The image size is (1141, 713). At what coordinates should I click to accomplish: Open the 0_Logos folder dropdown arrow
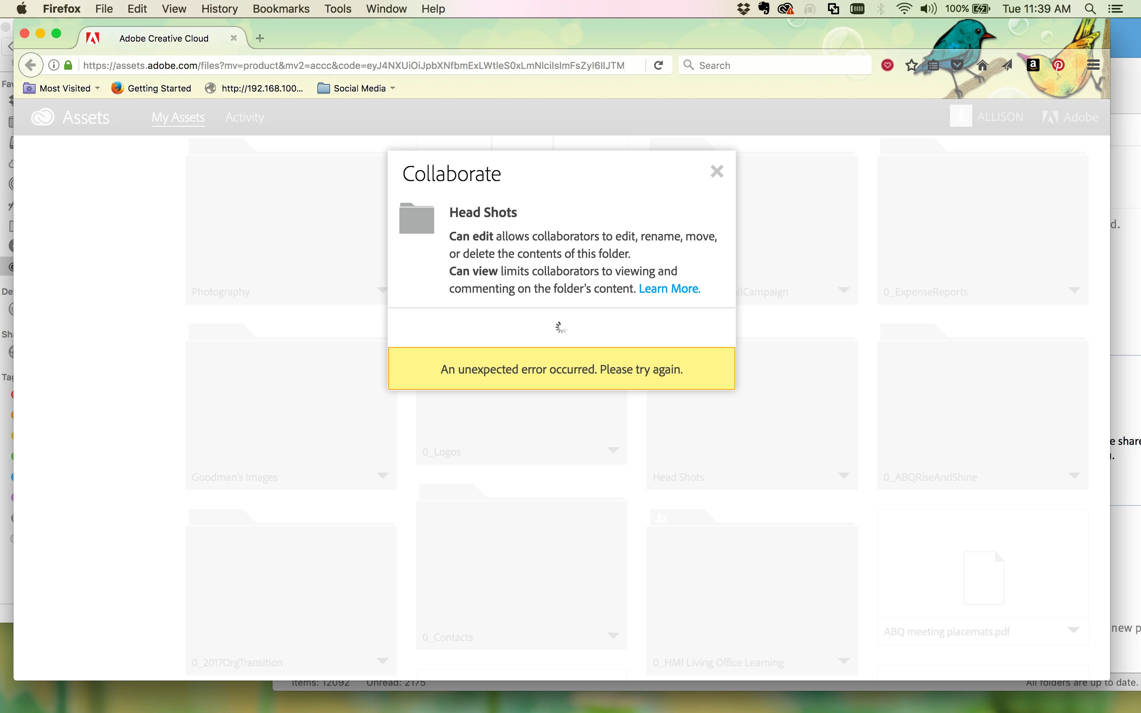point(613,450)
